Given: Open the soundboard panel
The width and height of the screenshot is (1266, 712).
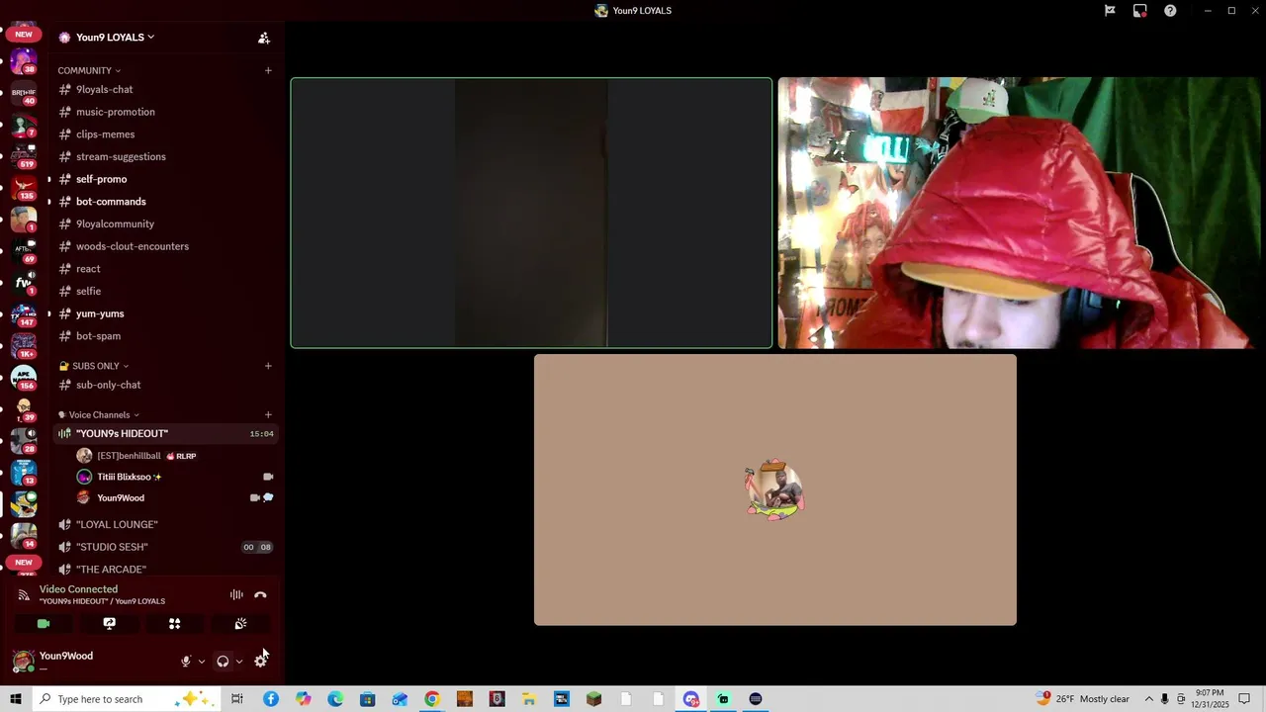Looking at the screenshot, I should tap(240, 624).
